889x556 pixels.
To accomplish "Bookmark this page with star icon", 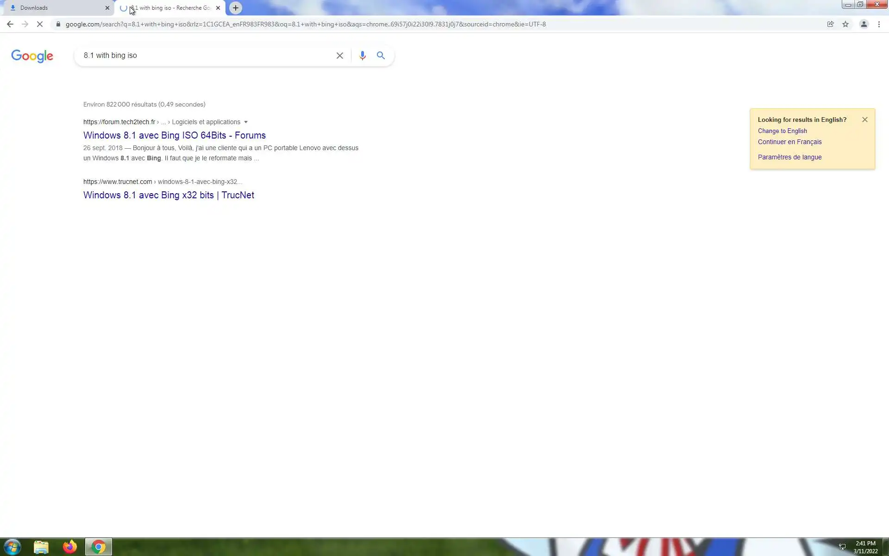I will 845,24.
